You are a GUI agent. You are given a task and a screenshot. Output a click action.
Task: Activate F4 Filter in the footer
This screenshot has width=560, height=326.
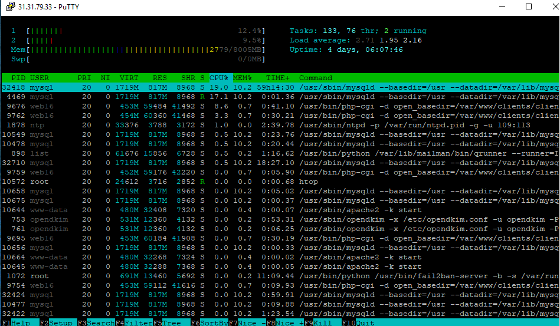(134, 322)
